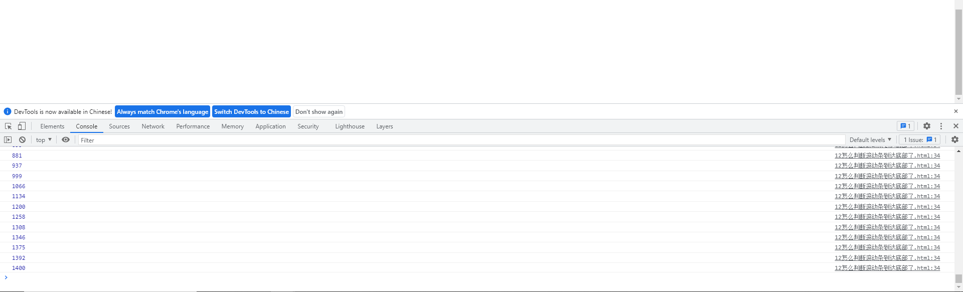Select the logged value 1400
Screen dimensions: 963x292
point(19,268)
